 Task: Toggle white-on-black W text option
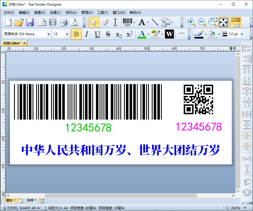169,34
